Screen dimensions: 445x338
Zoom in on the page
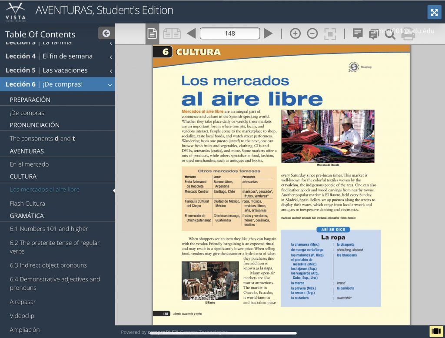(295, 33)
